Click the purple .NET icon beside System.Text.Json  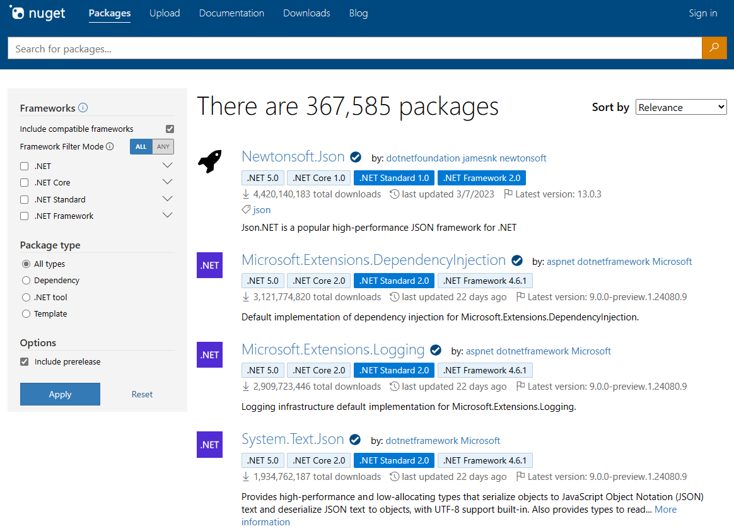tap(209, 445)
